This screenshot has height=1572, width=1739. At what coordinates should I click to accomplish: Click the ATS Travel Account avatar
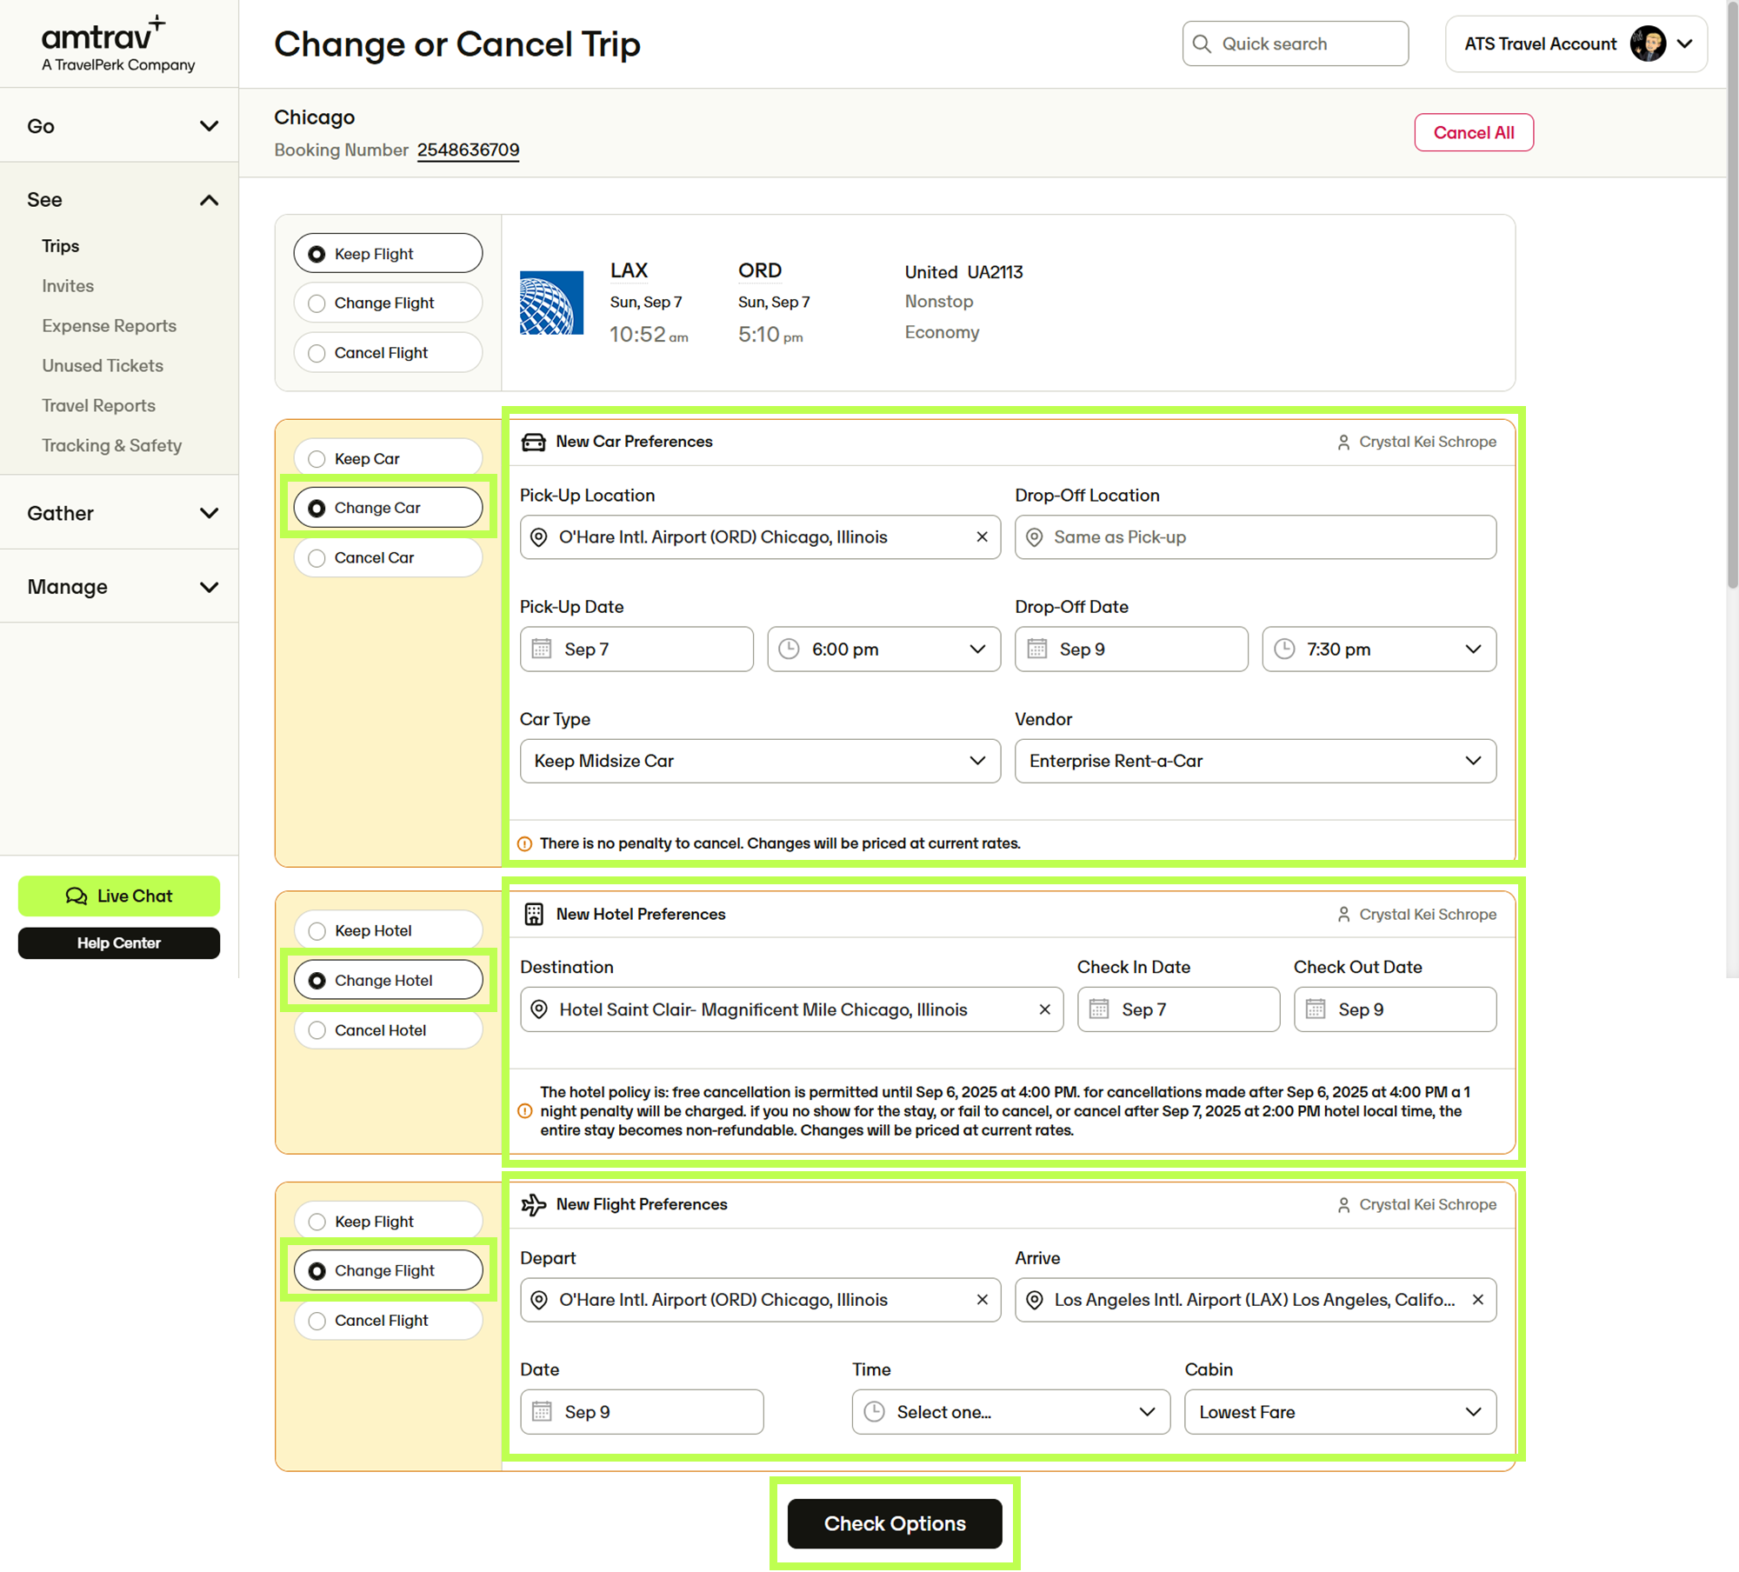coord(1648,43)
